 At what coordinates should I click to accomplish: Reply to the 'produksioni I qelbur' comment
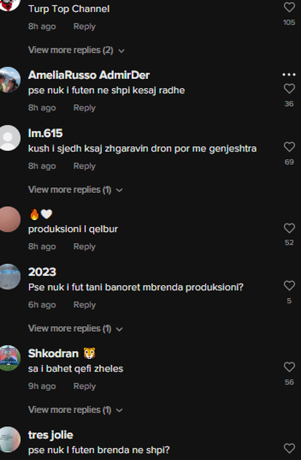coord(84,246)
